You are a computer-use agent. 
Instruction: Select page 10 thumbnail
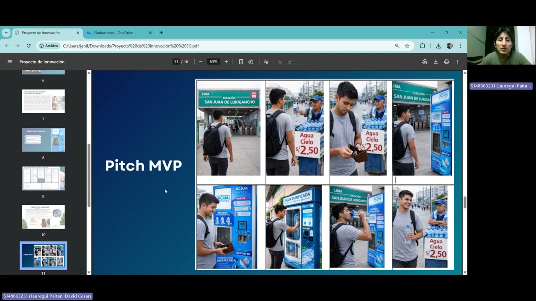point(44,217)
